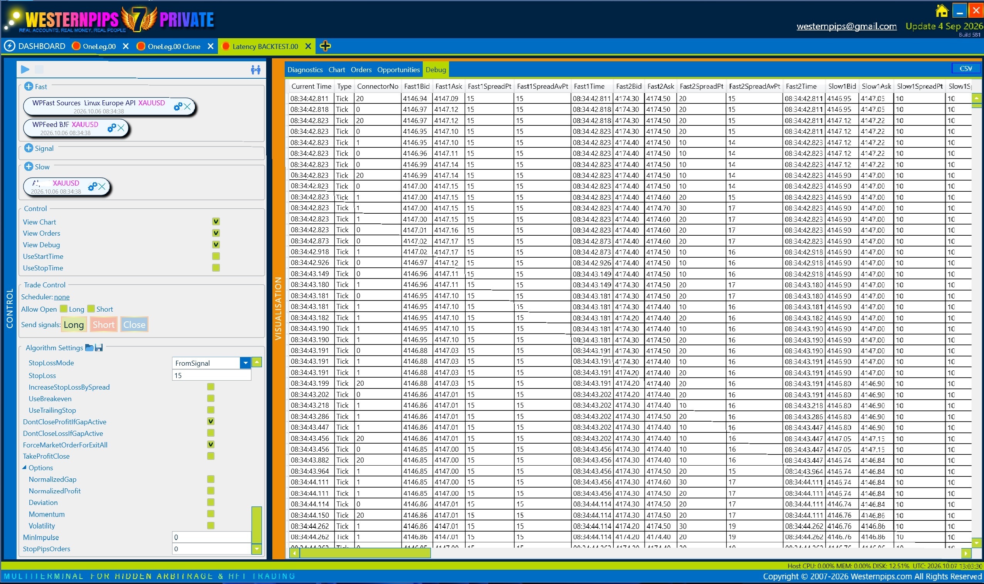Toggle the View Chart checkbox
This screenshot has height=584, width=984.
click(216, 221)
